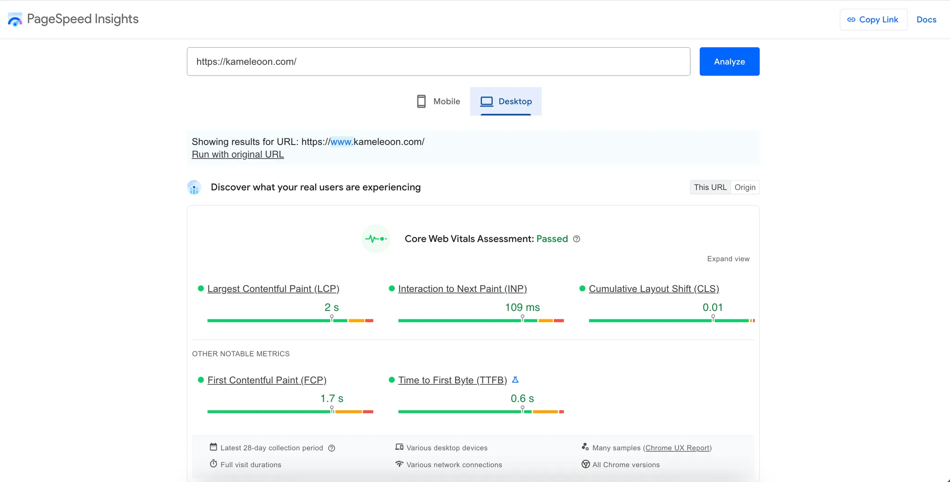Viewport: 950px width, 482px height.
Task: Click the TTFB experimental flask icon
Action: [x=515, y=380]
